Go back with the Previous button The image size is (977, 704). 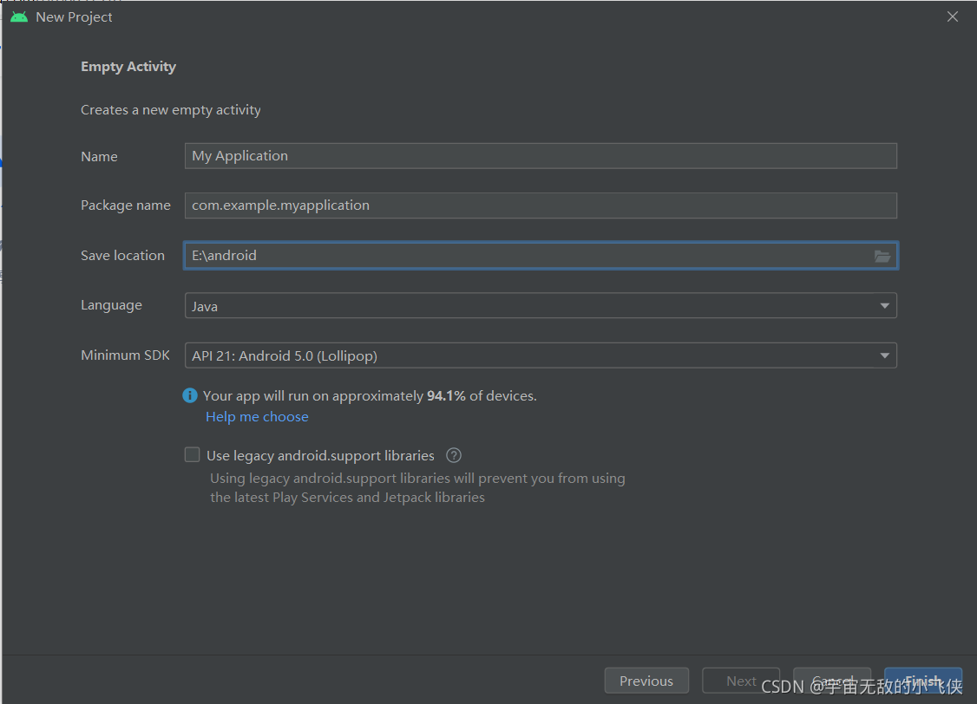click(x=646, y=681)
